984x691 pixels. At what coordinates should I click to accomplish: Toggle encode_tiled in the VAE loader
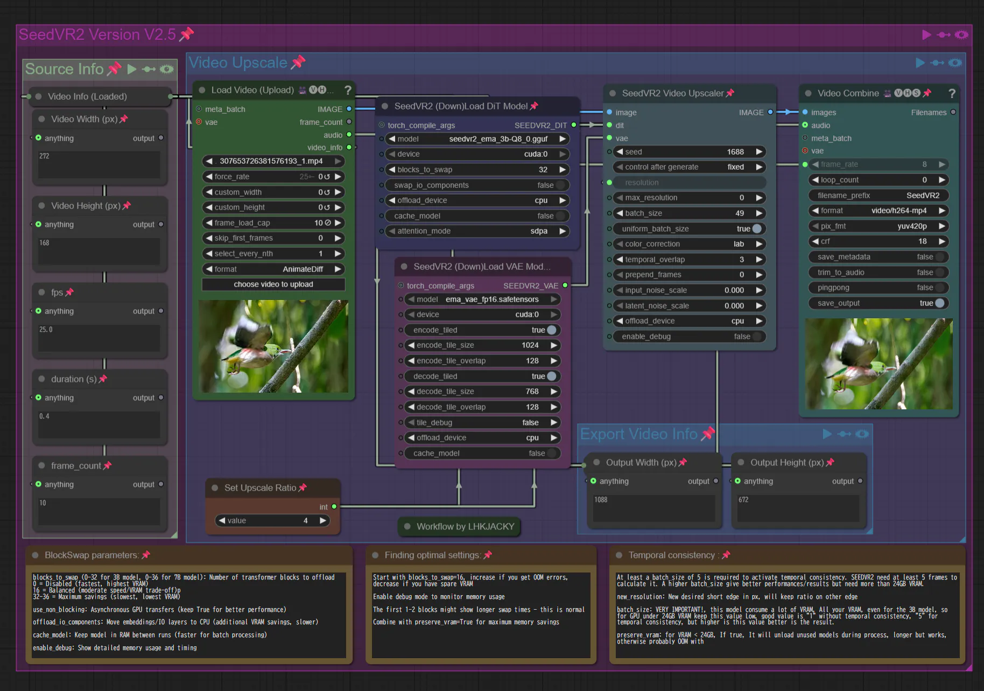click(551, 330)
